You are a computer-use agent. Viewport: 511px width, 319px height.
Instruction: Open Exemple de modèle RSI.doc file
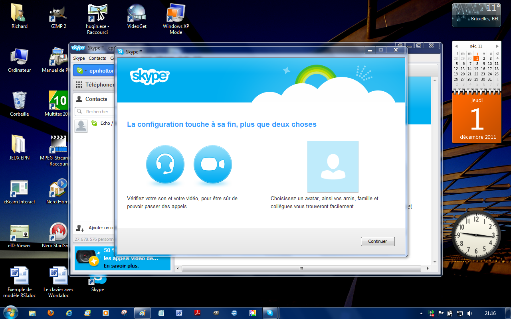point(19,282)
